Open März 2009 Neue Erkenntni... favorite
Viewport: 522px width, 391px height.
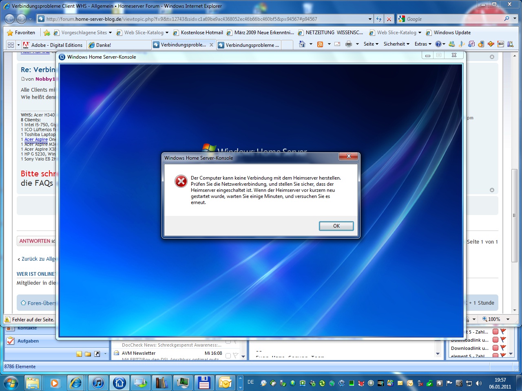pos(260,33)
